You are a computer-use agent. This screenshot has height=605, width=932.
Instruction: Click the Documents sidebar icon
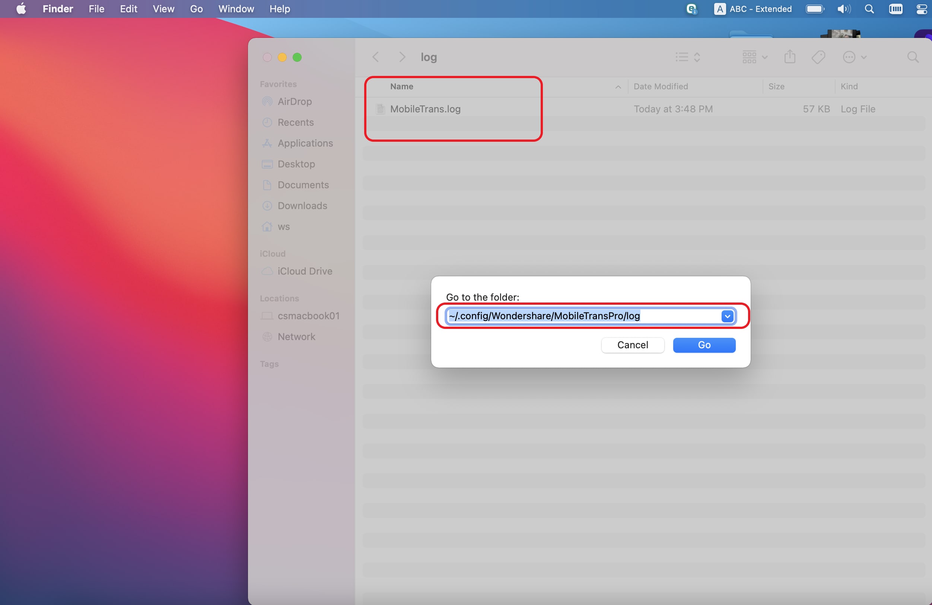267,185
